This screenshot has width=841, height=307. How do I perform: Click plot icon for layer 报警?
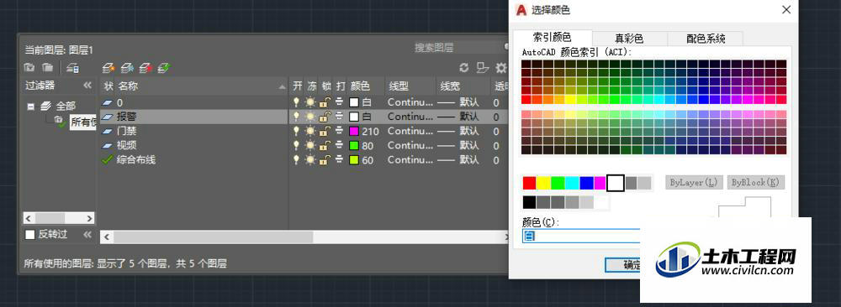(x=340, y=117)
